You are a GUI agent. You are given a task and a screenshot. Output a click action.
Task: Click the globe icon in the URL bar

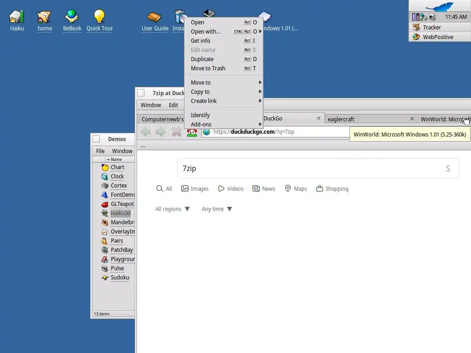pyautogui.click(x=207, y=132)
